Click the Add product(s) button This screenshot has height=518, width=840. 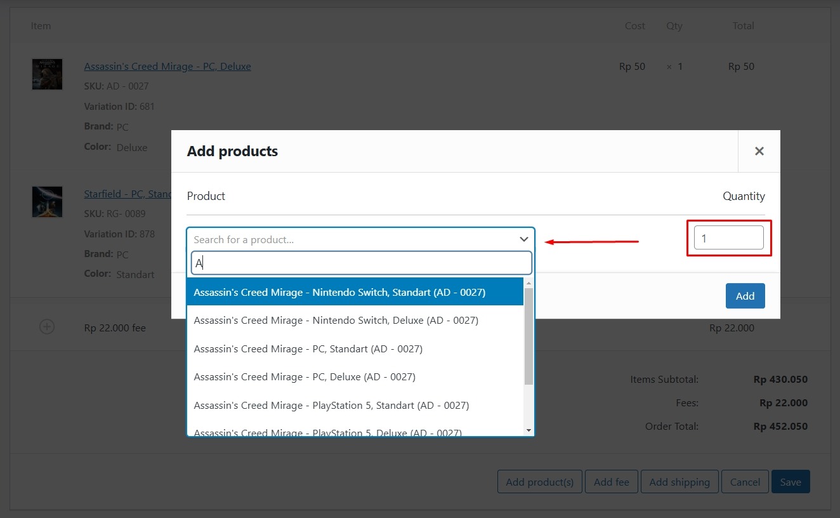(x=540, y=482)
